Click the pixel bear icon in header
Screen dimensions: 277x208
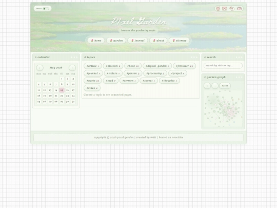point(218,9)
